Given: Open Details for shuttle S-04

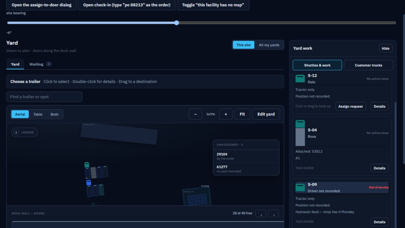Looking at the screenshot, I should [380, 168].
